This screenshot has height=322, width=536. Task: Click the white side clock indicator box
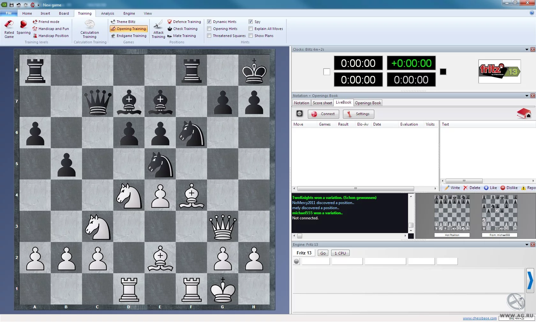tap(327, 72)
